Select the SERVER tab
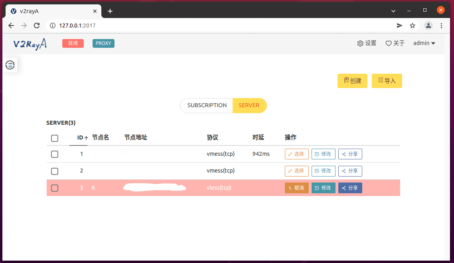 coord(249,106)
